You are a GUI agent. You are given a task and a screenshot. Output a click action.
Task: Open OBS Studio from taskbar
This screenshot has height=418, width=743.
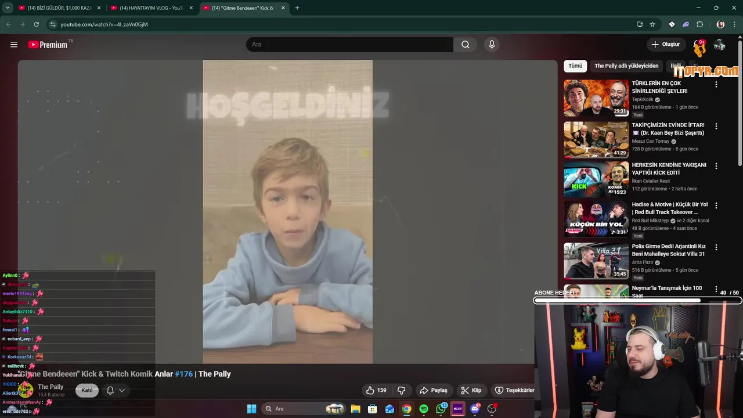[492, 409]
